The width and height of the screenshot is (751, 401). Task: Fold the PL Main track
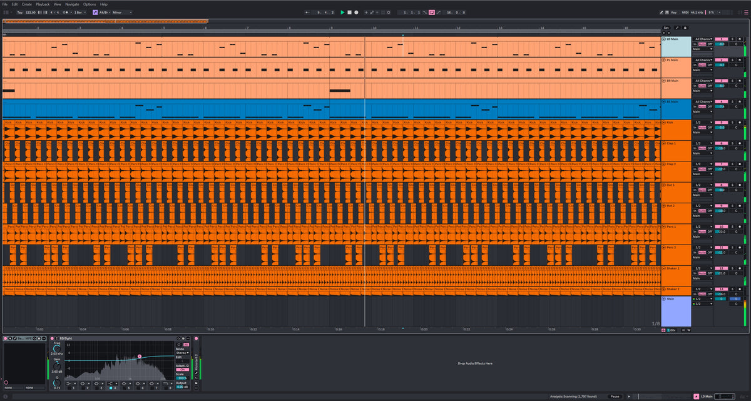pos(664,60)
